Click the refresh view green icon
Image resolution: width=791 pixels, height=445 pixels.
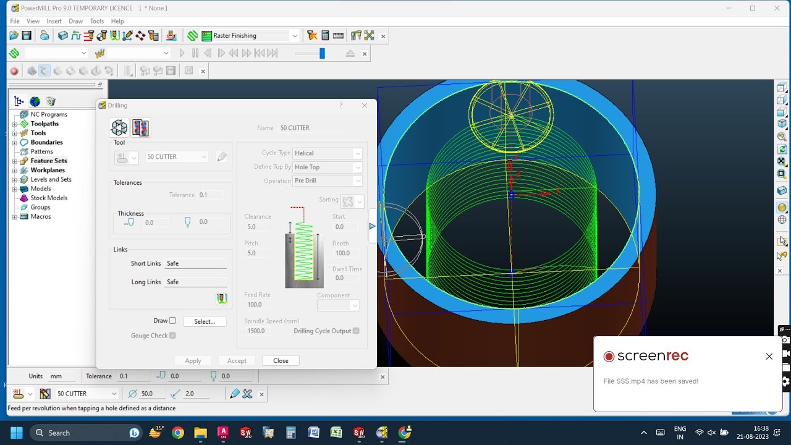(782, 149)
